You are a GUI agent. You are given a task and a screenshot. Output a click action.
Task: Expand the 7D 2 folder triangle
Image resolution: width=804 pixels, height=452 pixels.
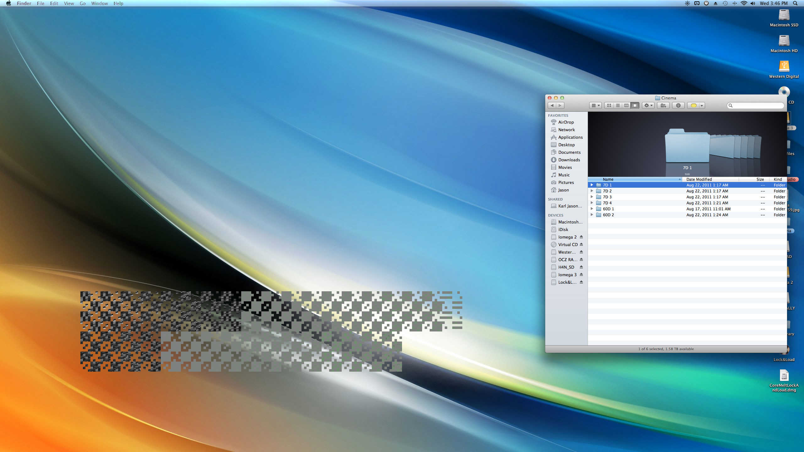pos(592,191)
